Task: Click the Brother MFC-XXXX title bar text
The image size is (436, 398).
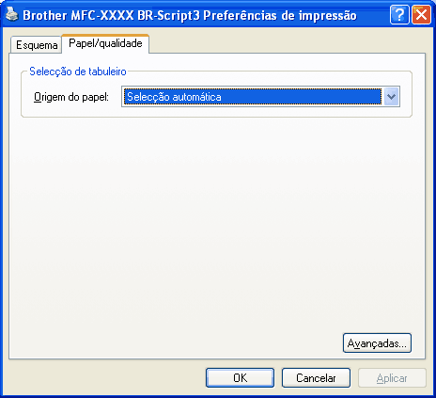Action: pos(190,15)
